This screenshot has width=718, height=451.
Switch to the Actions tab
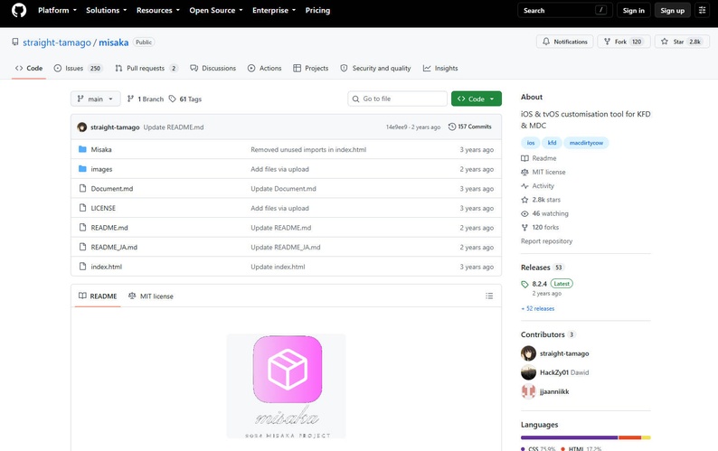point(265,68)
